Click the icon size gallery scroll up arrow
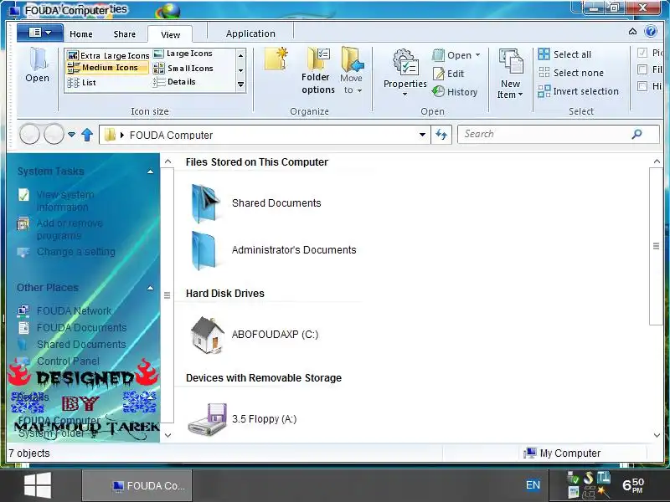 tap(241, 55)
